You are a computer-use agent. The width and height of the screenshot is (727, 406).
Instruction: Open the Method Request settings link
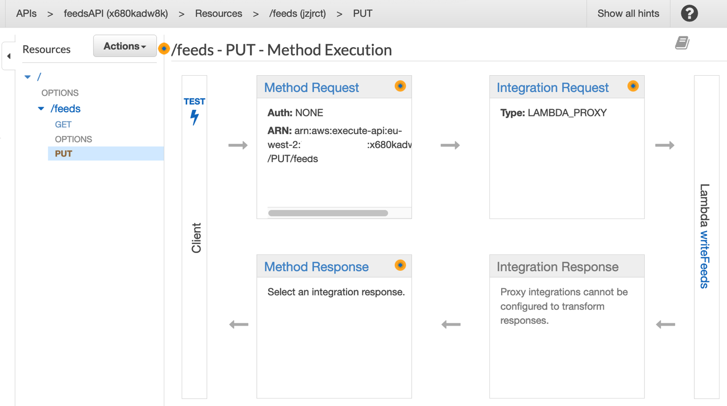pos(311,87)
